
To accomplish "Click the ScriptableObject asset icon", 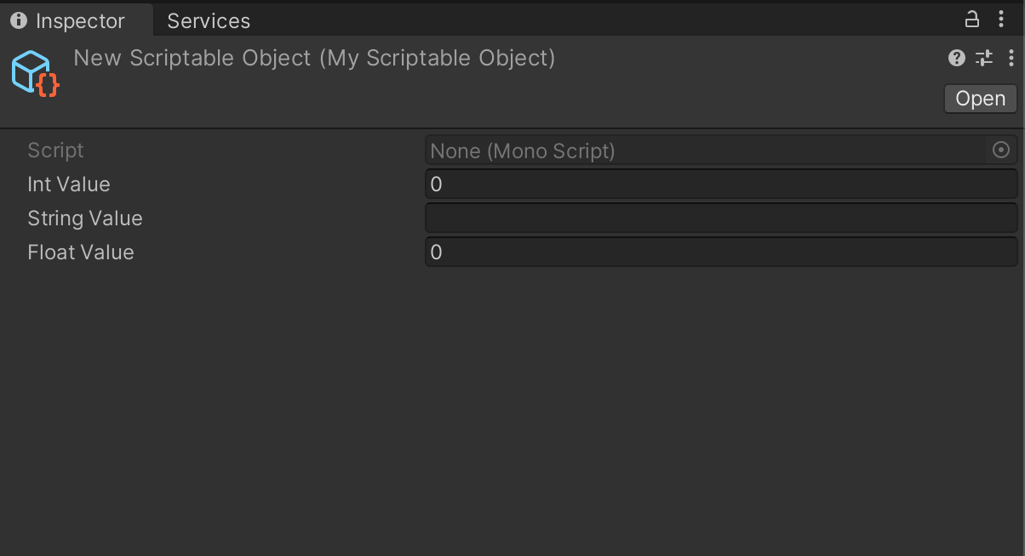I will tap(35, 72).
